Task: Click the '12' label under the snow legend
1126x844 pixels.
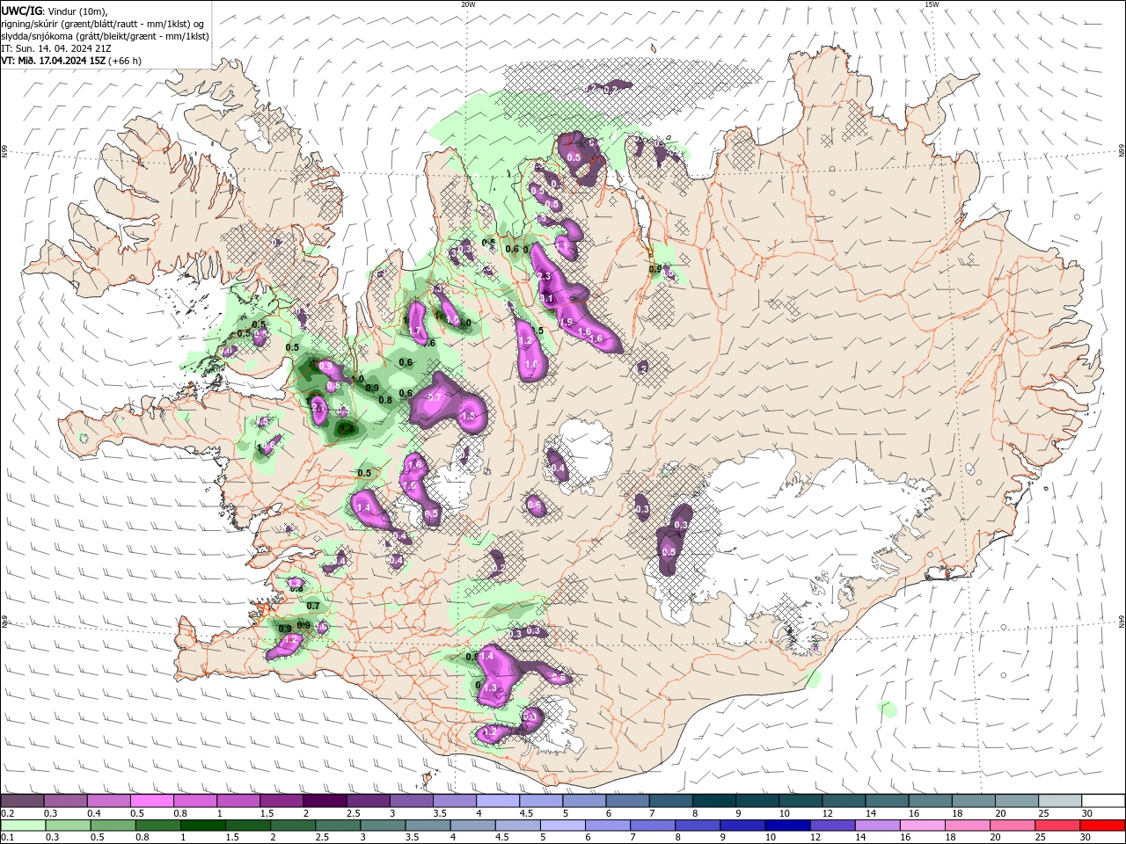Action: [827, 813]
